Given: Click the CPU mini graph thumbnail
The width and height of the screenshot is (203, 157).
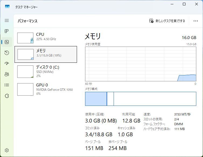Looking at the screenshot, I should pos(25,38).
